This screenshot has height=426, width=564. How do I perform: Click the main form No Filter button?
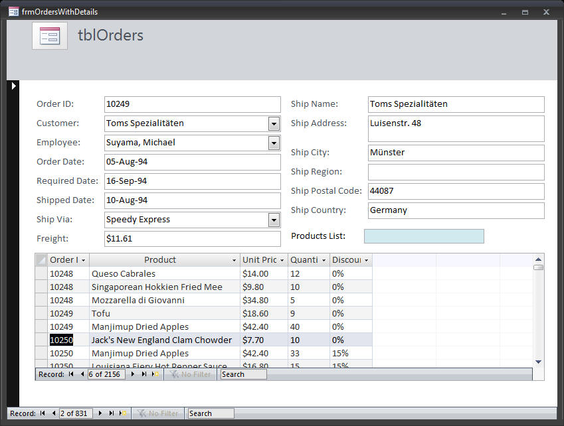pos(158,413)
